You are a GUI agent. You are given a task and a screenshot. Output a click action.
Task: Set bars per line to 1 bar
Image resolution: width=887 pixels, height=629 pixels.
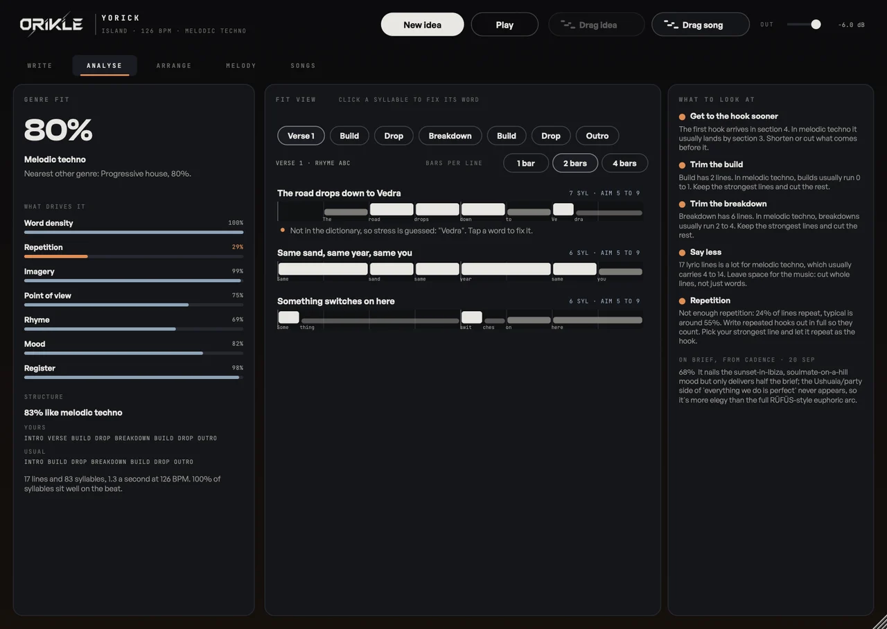click(526, 163)
